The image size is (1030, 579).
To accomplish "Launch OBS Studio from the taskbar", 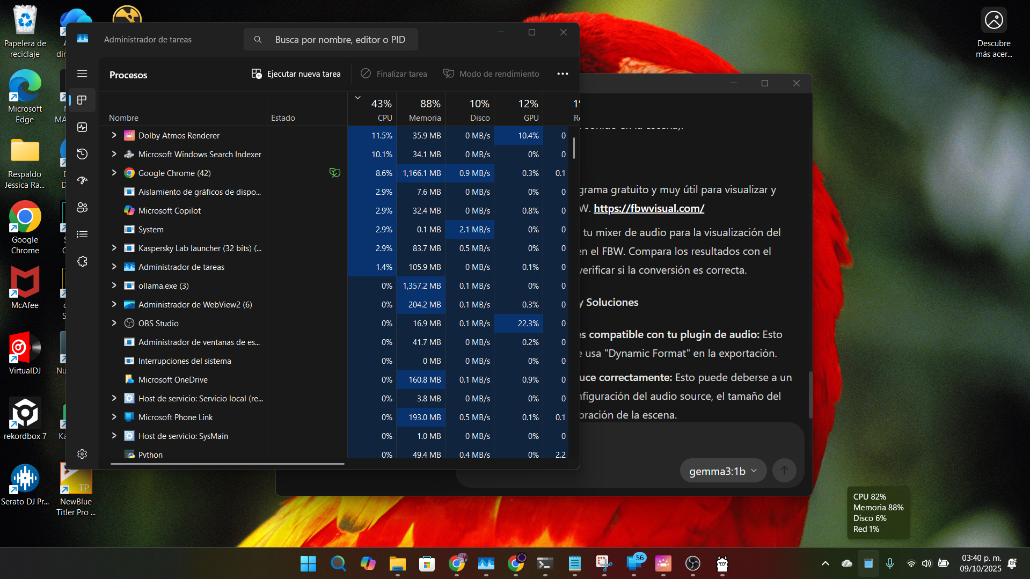I will point(692,564).
